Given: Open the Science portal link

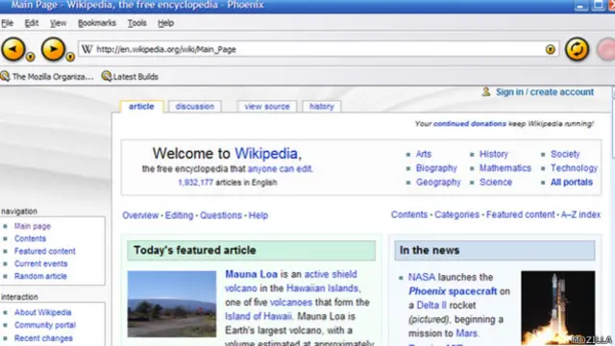Looking at the screenshot, I should click(x=496, y=182).
